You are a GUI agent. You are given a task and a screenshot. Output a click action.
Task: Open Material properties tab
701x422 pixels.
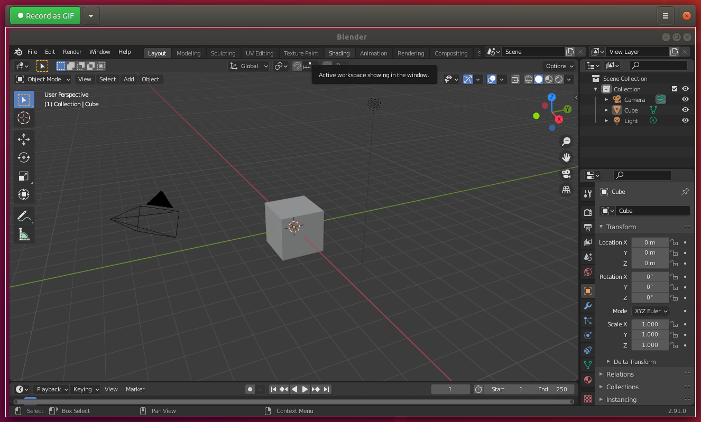pyautogui.click(x=587, y=380)
